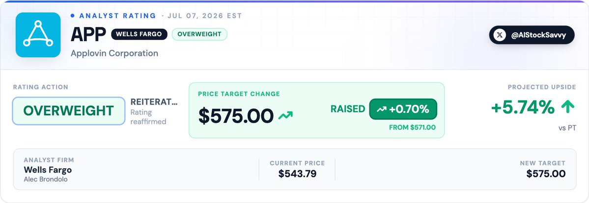Click the large OVERWEIGHT rating box
Screen dimensions: 589x203
point(69,111)
